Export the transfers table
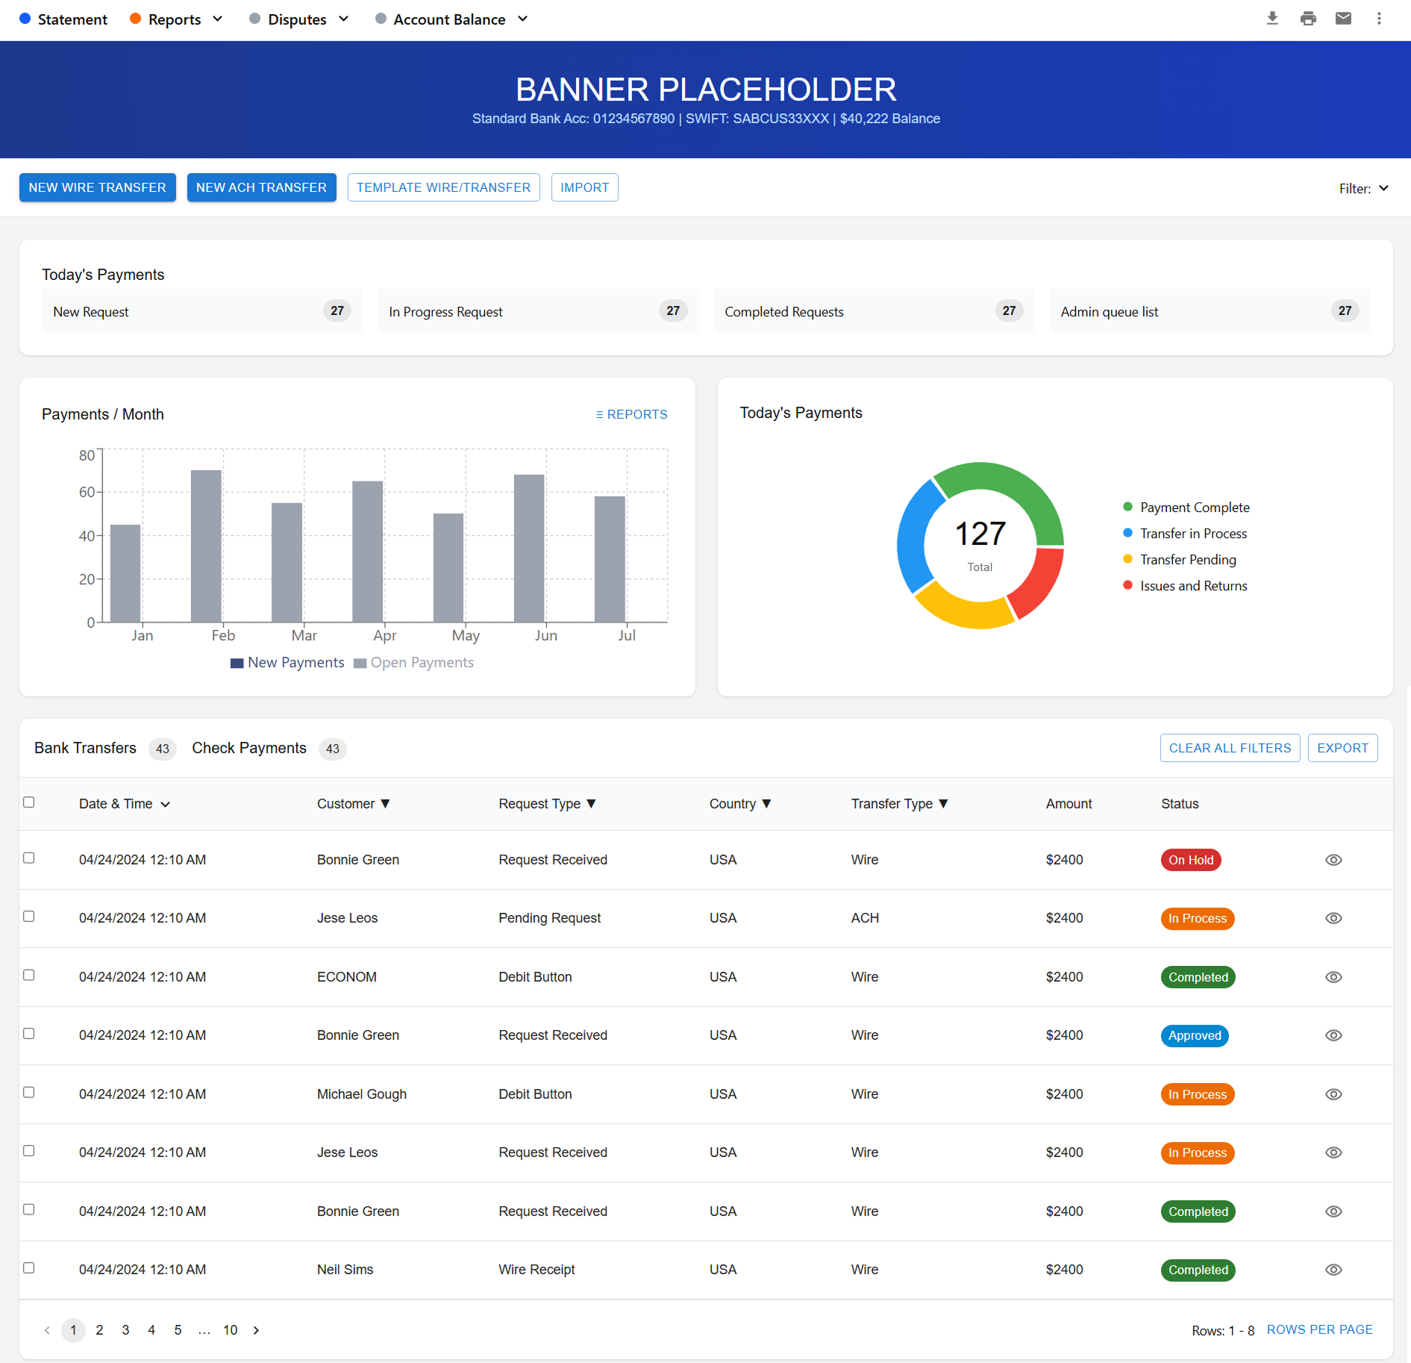This screenshot has width=1411, height=1363. click(1342, 748)
